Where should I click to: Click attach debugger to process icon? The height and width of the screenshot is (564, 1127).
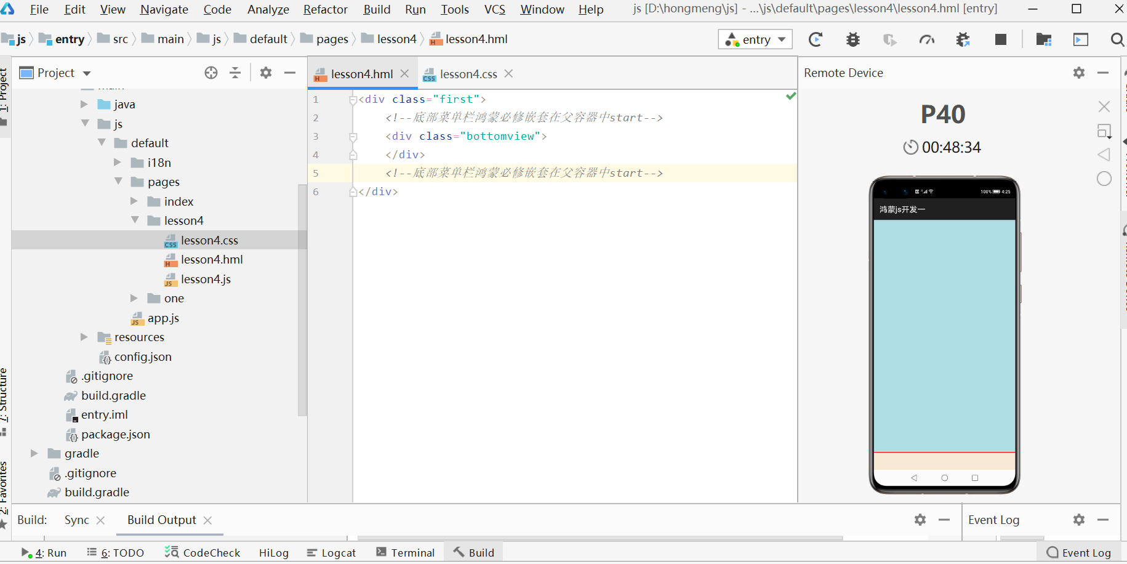tap(963, 39)
